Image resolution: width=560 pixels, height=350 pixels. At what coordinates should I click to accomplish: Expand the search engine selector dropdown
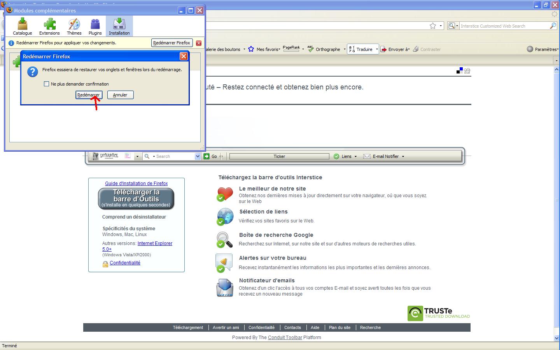pos(453,26)
